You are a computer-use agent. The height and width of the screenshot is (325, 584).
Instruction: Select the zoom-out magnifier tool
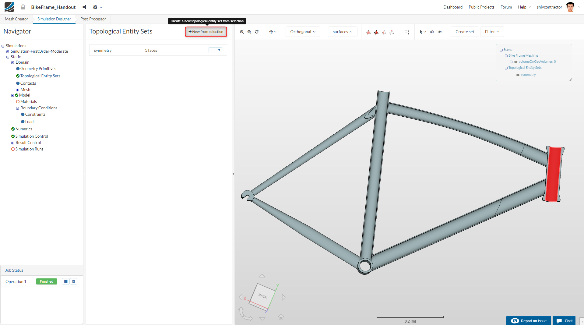(x=249, y=32)
